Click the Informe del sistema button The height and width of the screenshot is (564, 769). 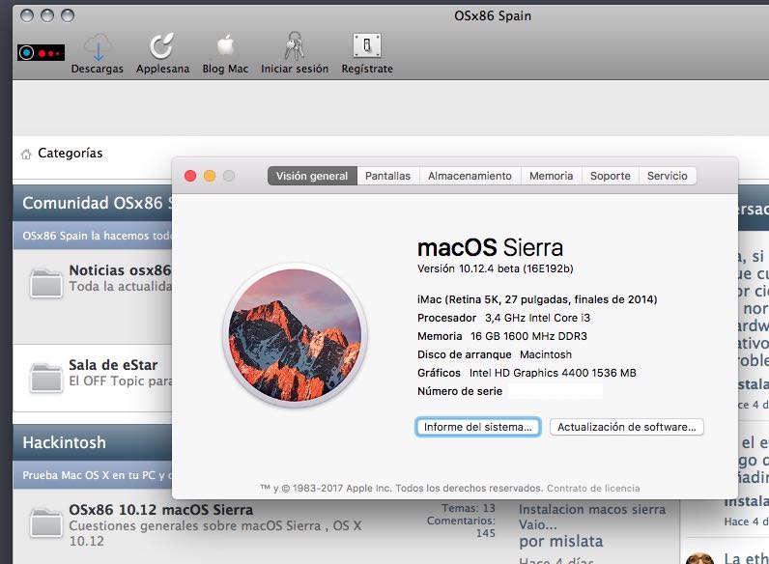click(477, 427)
